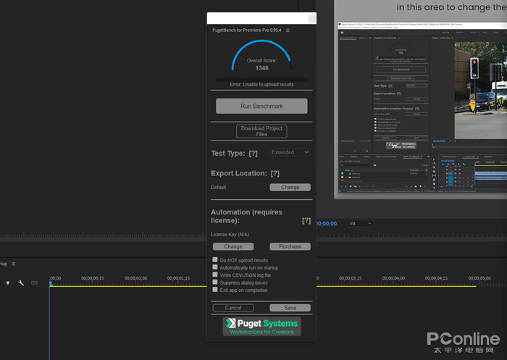Click the Save button
This screenshot has width=507, height=360.
pyautogui.click(x=290, y=308)
